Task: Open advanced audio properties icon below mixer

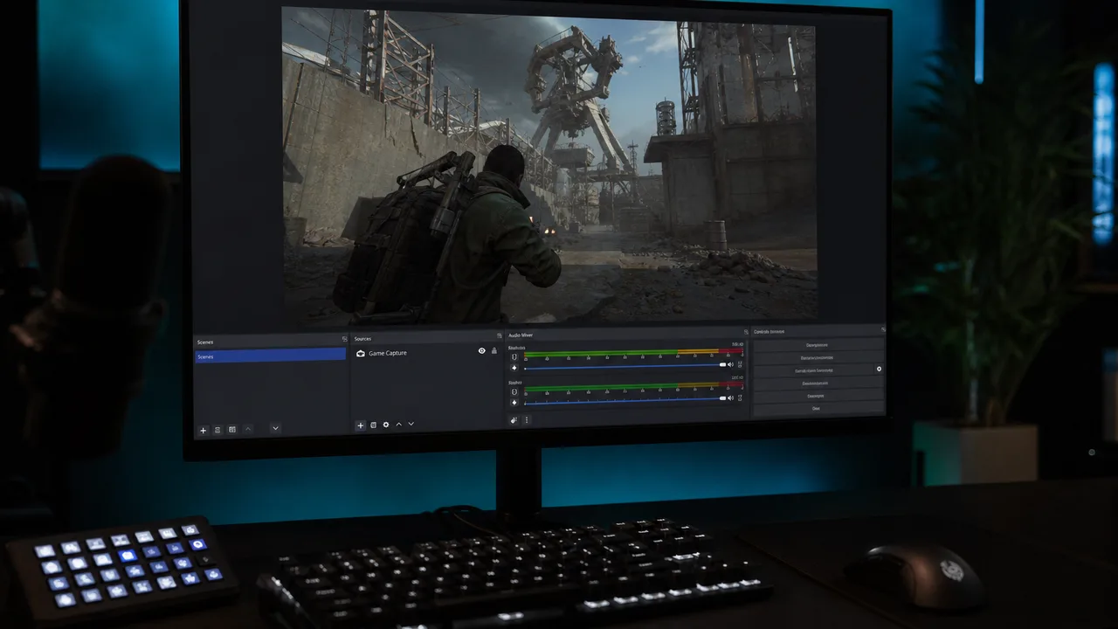Action: point(514,420)
